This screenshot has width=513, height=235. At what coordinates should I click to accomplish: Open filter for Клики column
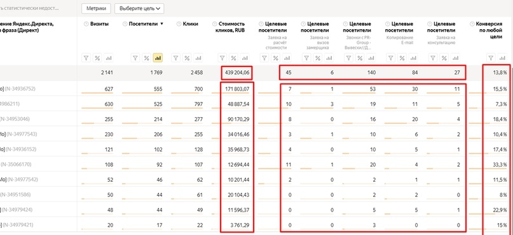[175, 58]
